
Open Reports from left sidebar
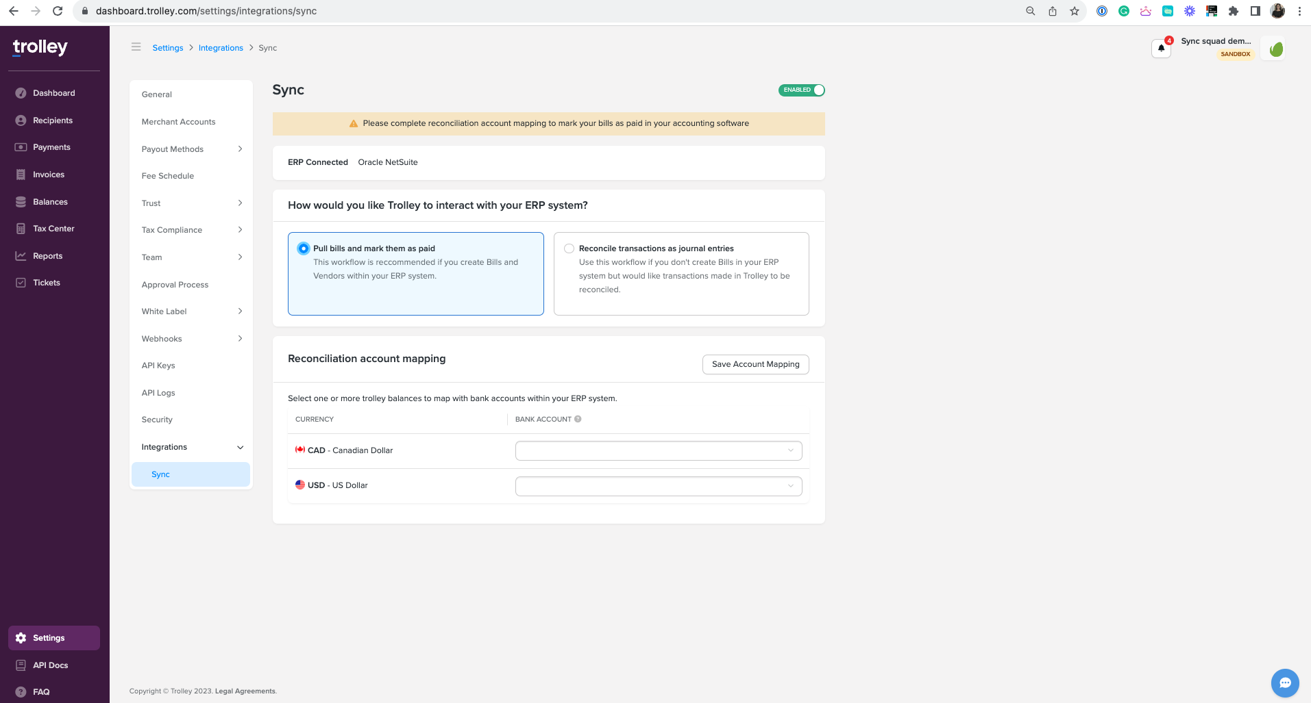[x=47, y=256]
